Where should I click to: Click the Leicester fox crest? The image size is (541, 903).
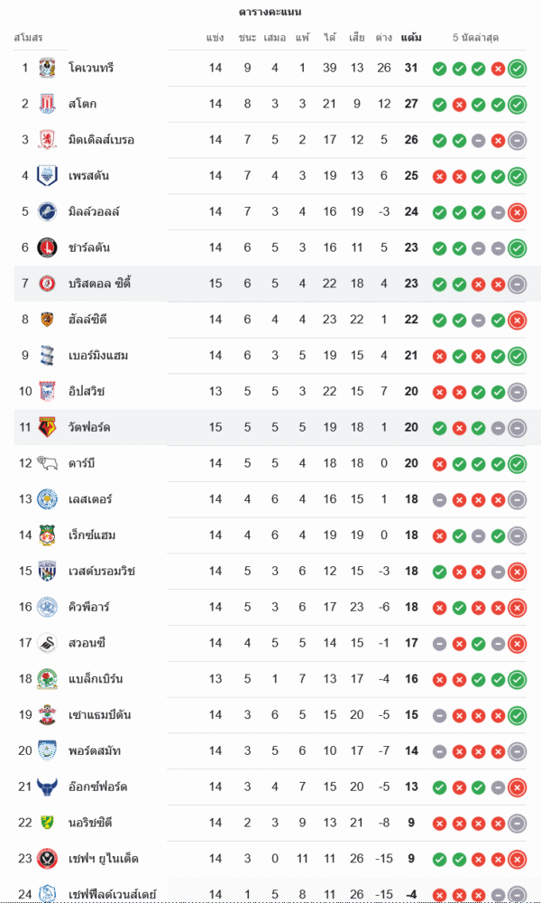coord(47,499)
